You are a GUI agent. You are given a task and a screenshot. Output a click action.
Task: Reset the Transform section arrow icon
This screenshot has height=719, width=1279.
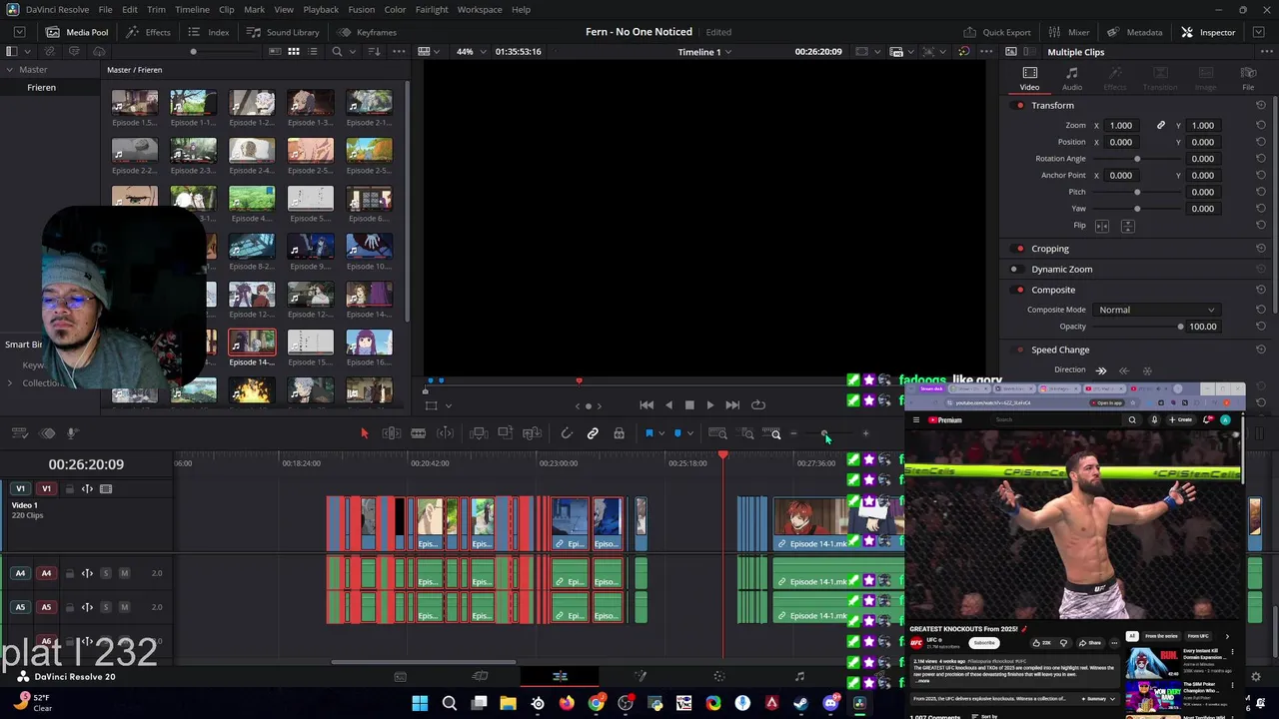tap(1260, 105)
